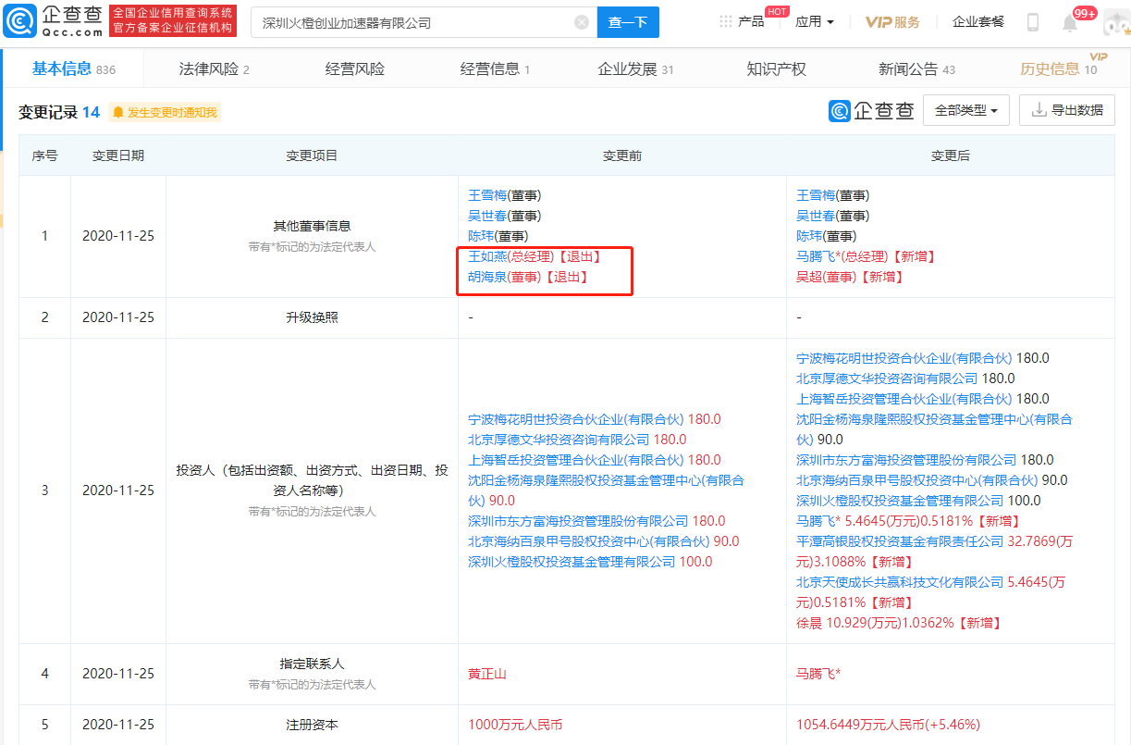The image size is (1131, 745).
Task: Select the 历史信息 VIP tab
Action: (x=1058, y=69)
